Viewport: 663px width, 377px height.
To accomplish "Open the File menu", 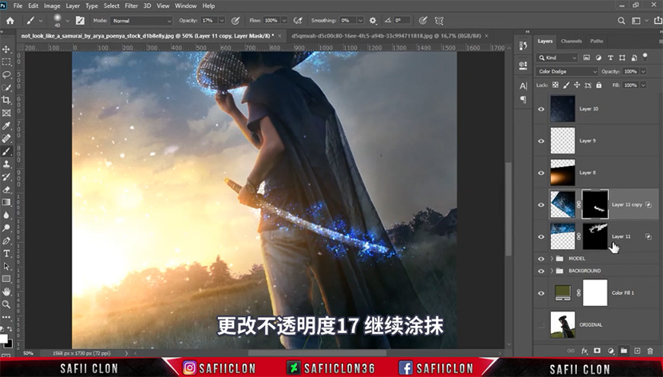I will click(x=18, y=6).
